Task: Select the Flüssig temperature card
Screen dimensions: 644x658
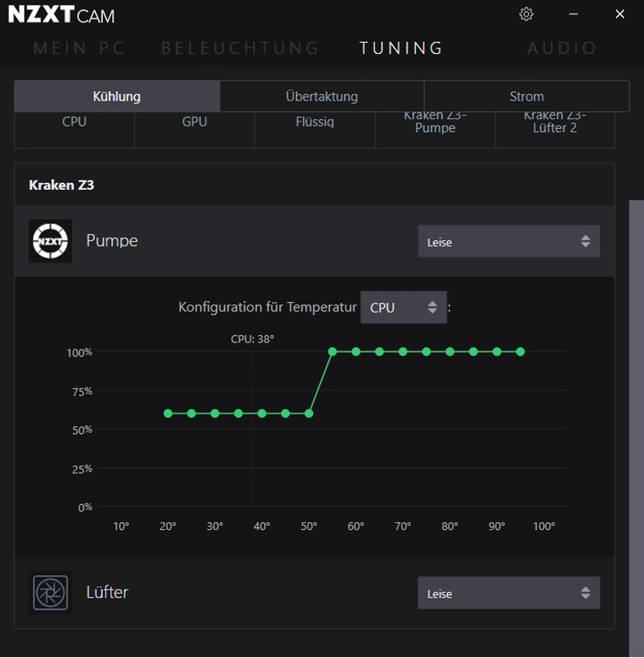Action: coord(315,130)
